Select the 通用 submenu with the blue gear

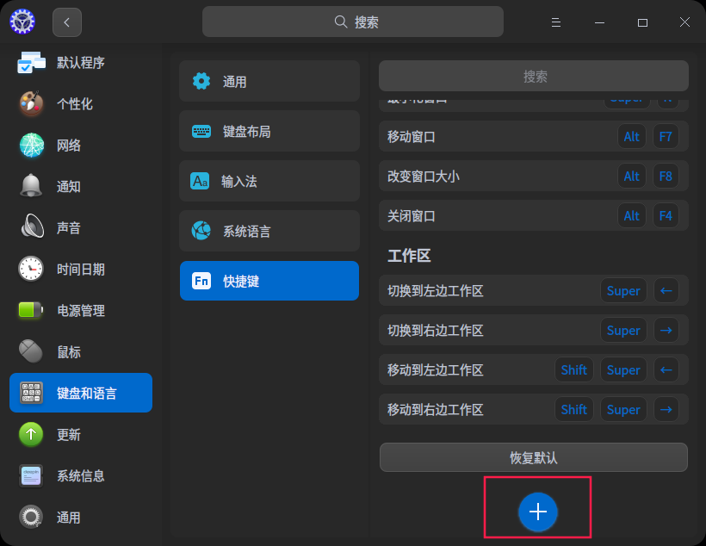click(x=269, y=82)
